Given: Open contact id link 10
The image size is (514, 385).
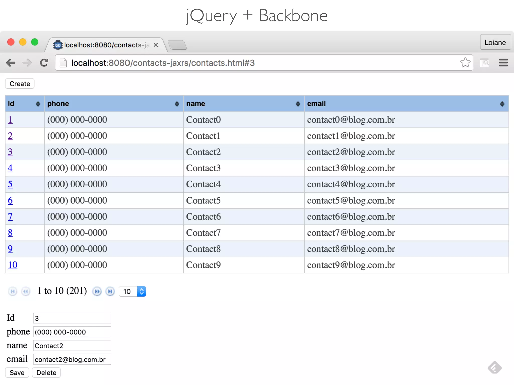Looking at the screenshot, I should (x=13, y=265).
